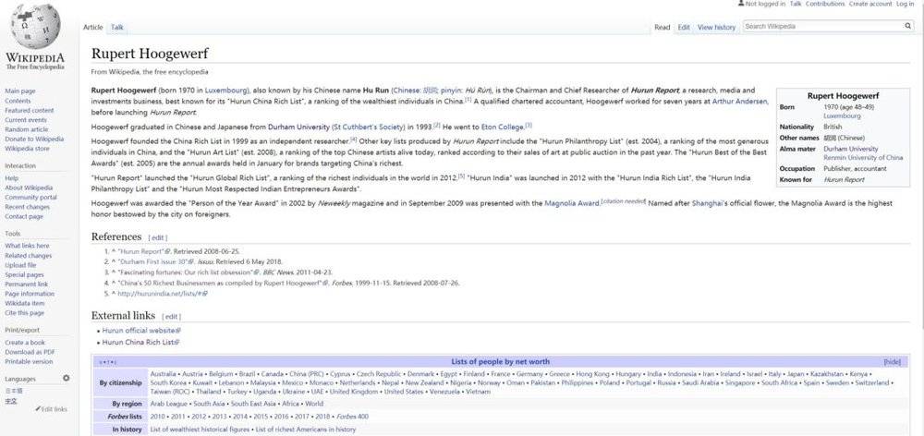Viewport: 924px width, 436px height.
Task: Open Related changes link
Action: (29, 256)
